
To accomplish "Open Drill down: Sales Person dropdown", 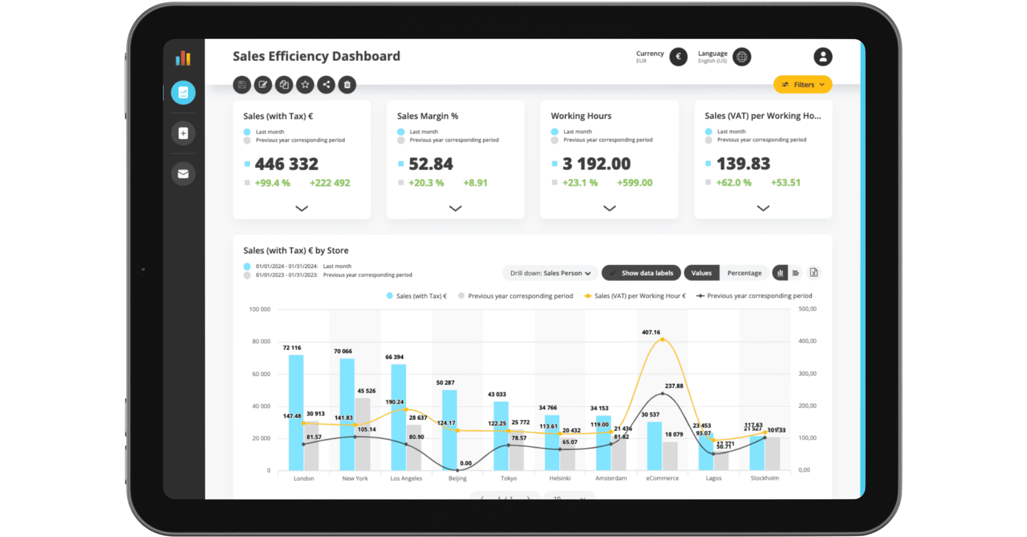I will [550, 273].
